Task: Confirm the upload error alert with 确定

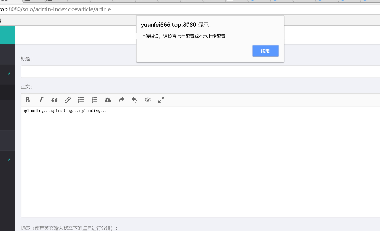Action: (x=265, y=51)
